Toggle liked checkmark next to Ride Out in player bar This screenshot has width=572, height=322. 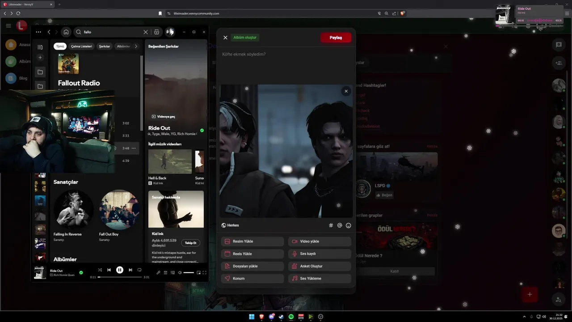click(x=81, y=272)
